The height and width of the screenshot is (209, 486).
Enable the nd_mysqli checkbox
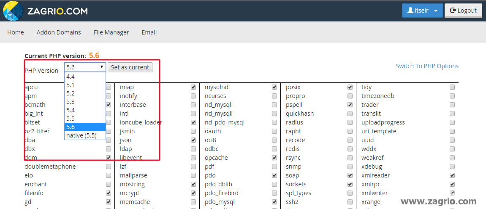point(274,114)
